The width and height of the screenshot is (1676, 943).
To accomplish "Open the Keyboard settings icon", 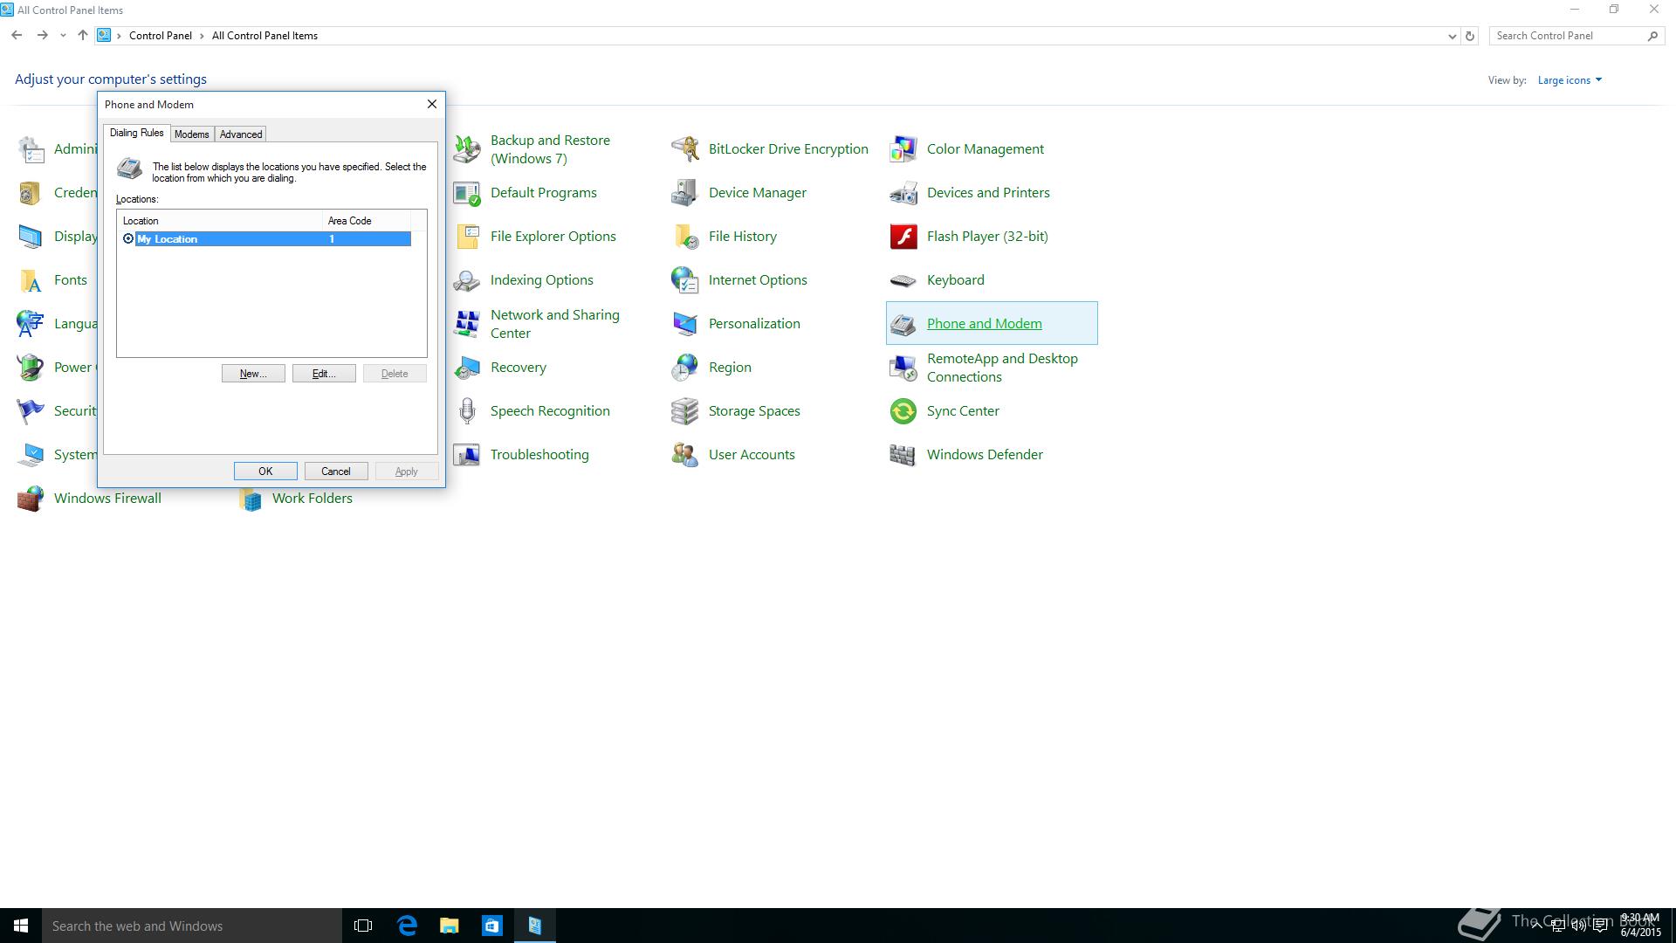I will [x=903, y=280].
